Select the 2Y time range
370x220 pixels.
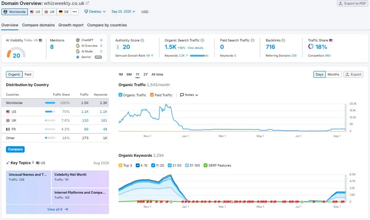pos(146,75)
